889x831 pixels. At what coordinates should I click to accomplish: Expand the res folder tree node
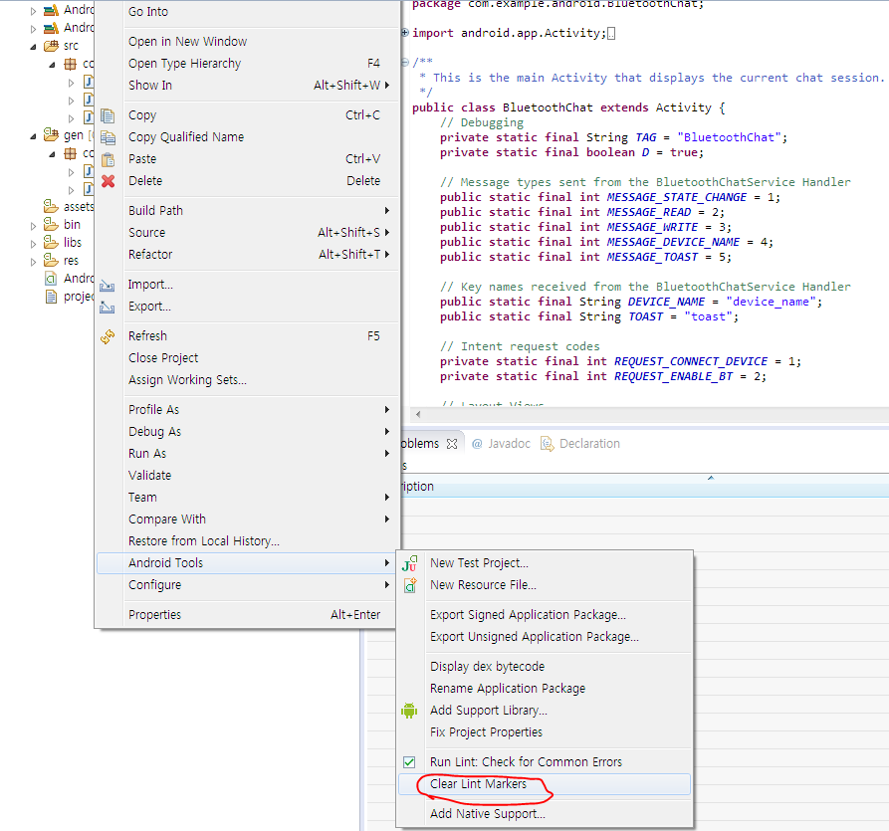[x=33, y=262]
